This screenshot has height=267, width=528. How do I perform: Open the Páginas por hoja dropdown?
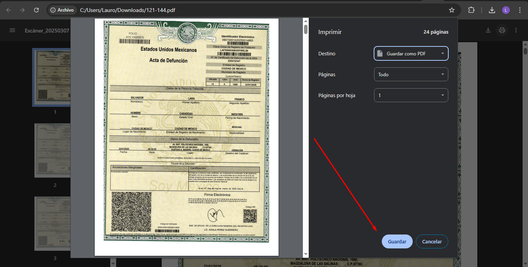click(411, 95)
